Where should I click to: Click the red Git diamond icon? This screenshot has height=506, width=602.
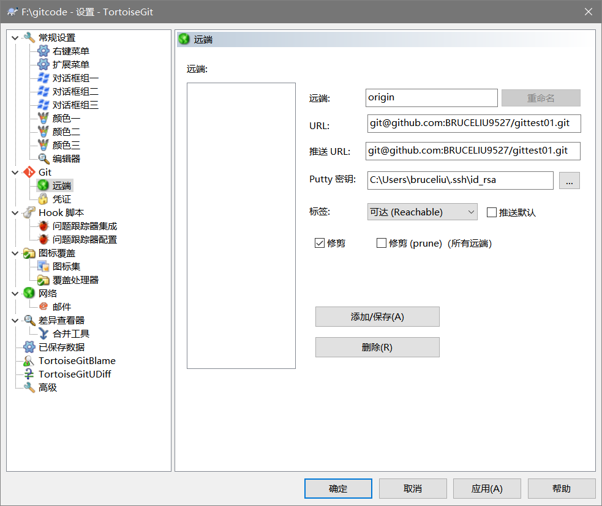point(29,173)
